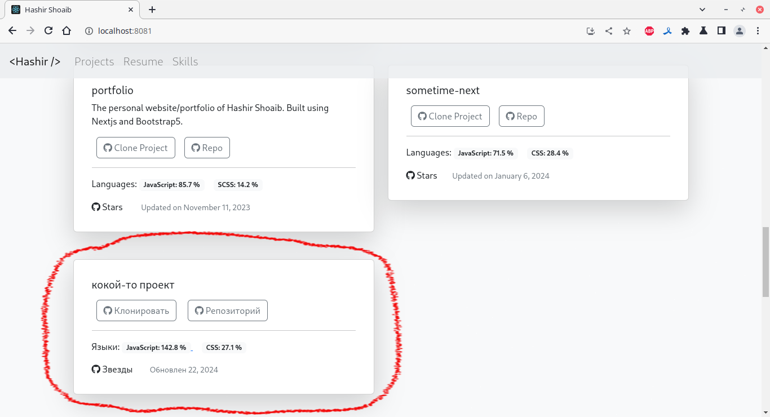Share this page via share icon

609,31
